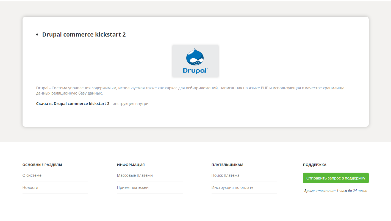Screen dimensions: 391x221
Task: Click the bullet next to the page title
Action: (x=37, y=34)
